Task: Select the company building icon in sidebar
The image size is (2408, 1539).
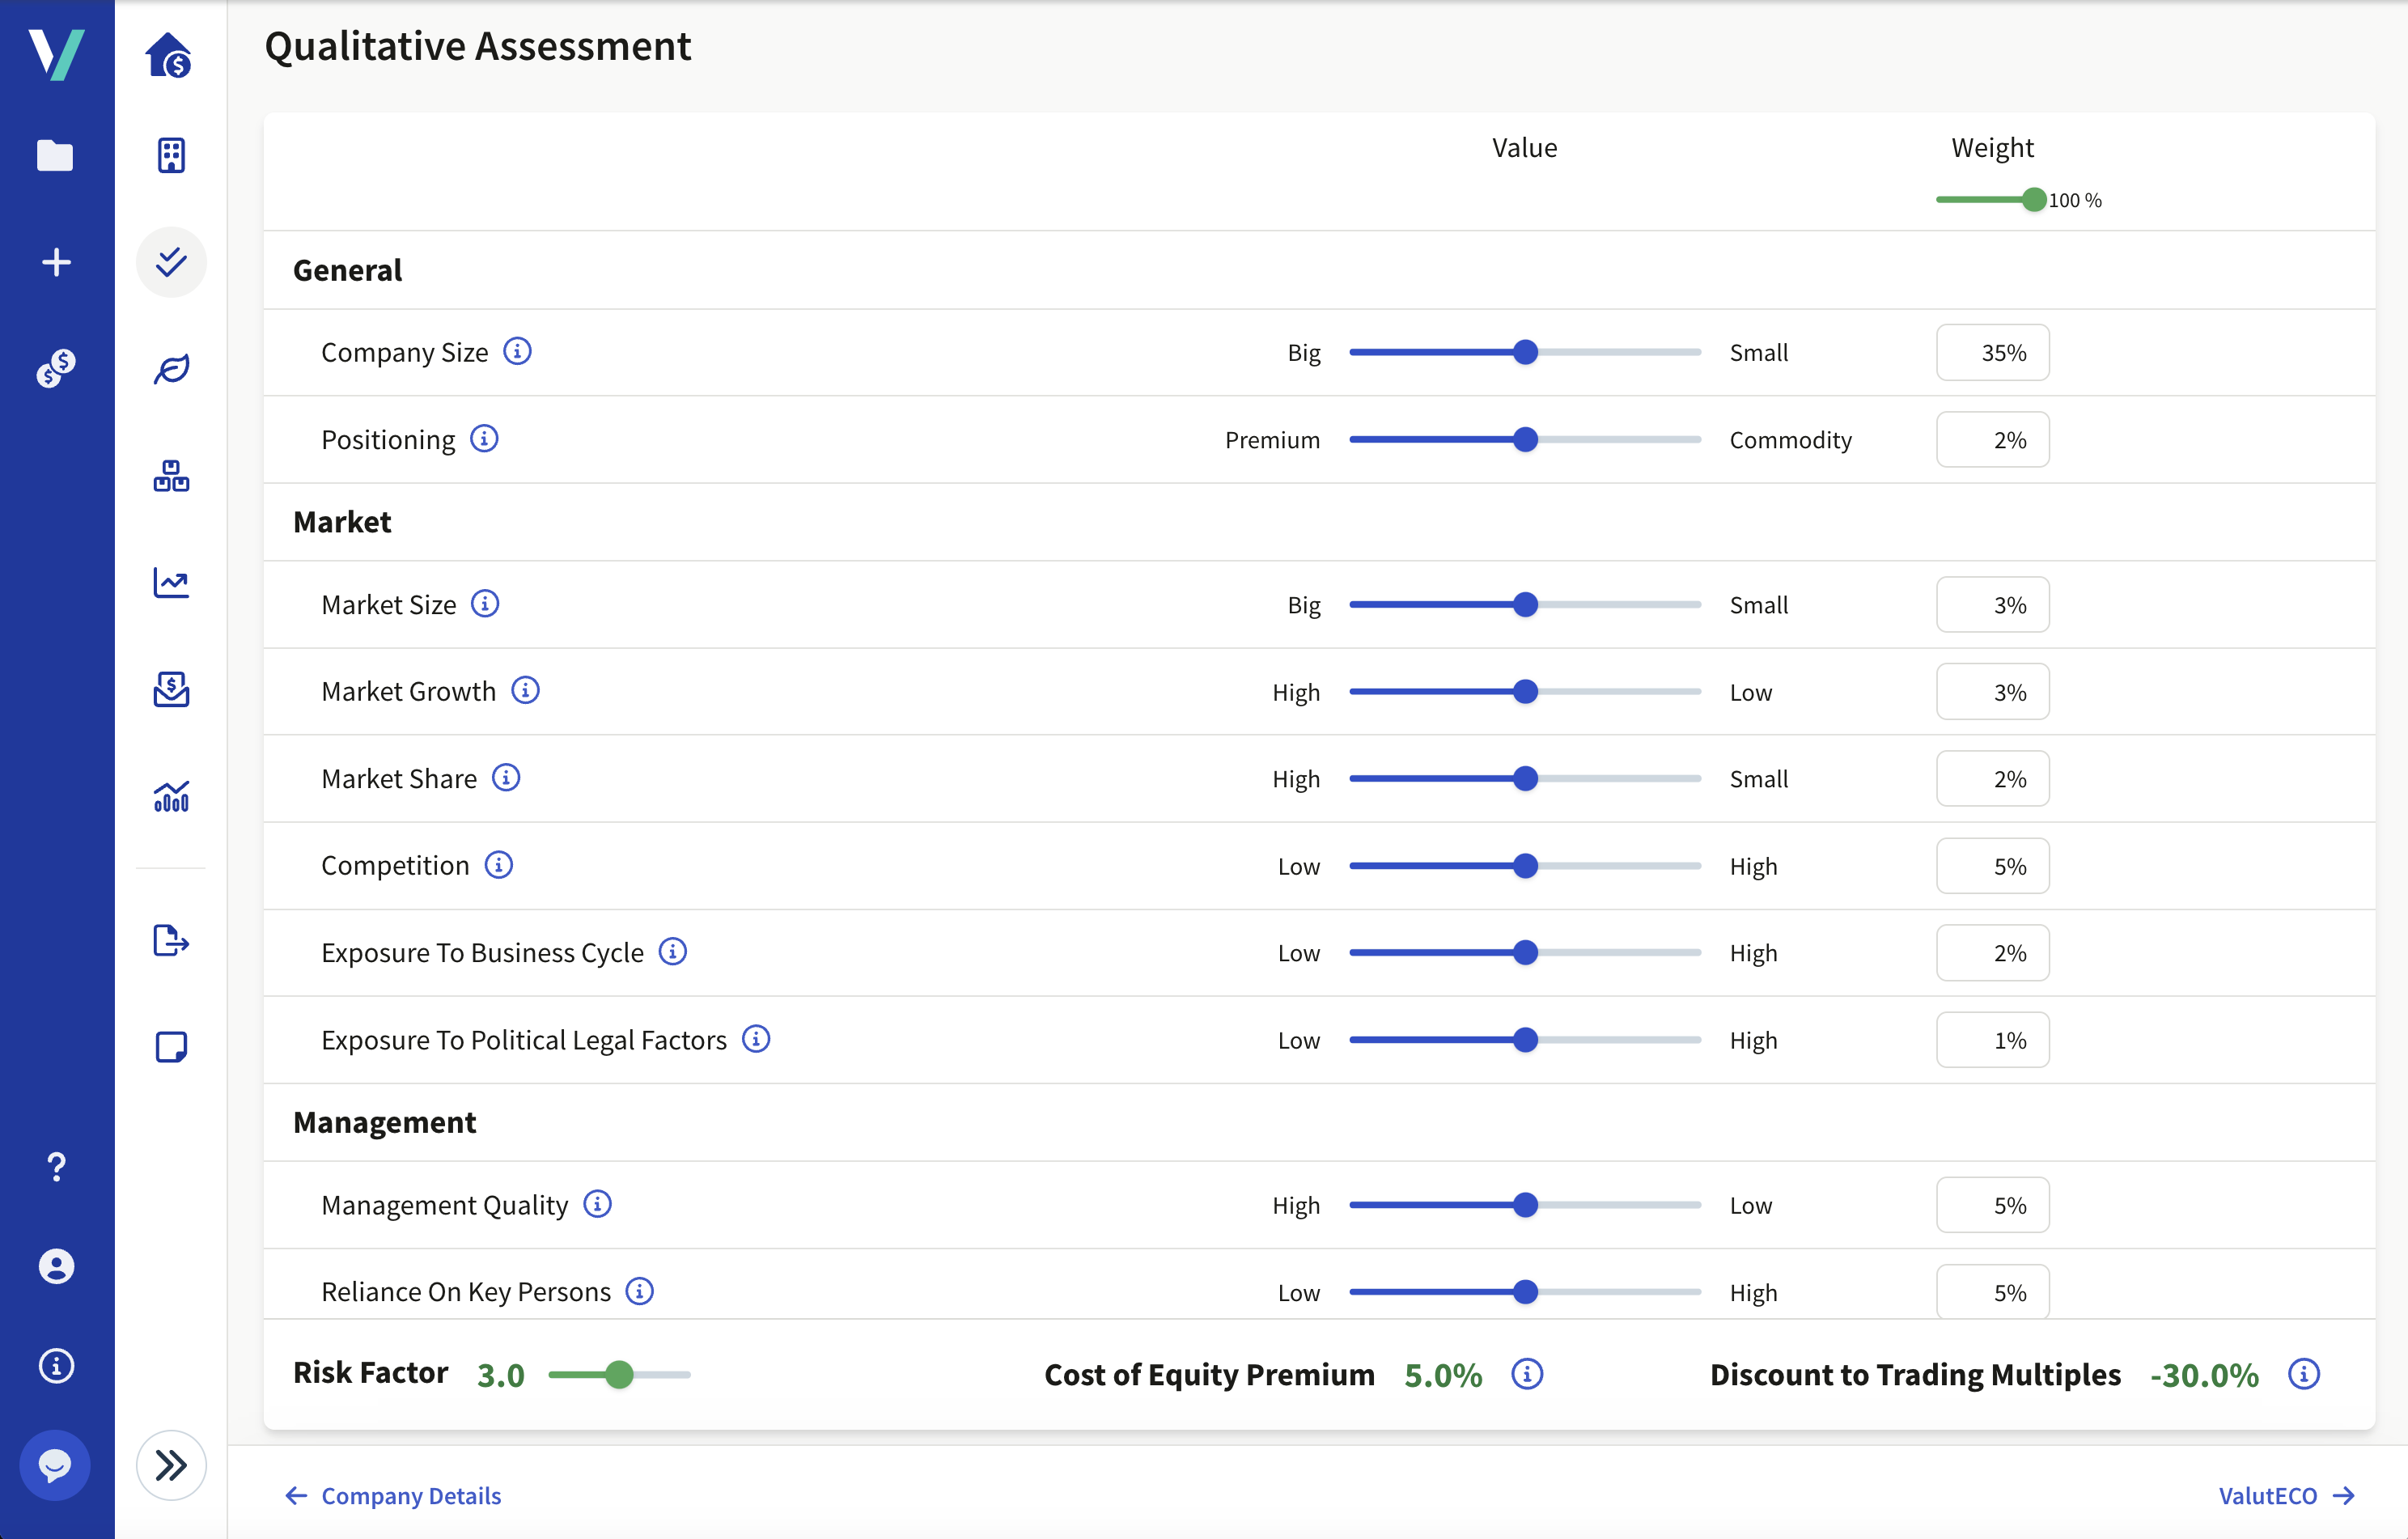Action: pyautogui.click(x=170, y=155)
